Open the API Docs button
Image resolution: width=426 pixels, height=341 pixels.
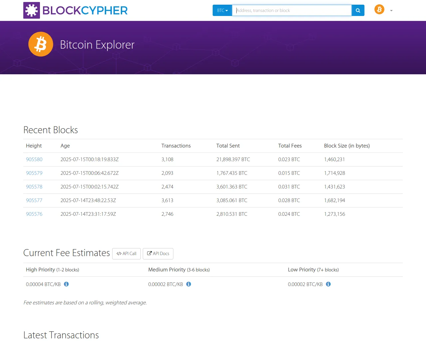pos(158,254)
